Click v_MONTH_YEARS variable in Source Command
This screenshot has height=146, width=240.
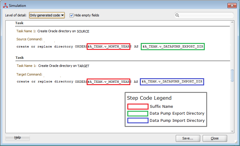[x=108, y=47]
